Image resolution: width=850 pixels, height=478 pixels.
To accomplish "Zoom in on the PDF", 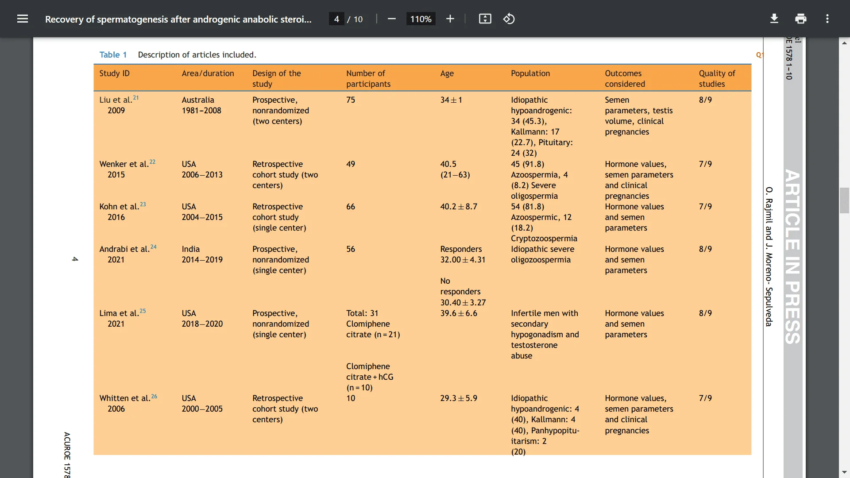I will pos(450,19).
